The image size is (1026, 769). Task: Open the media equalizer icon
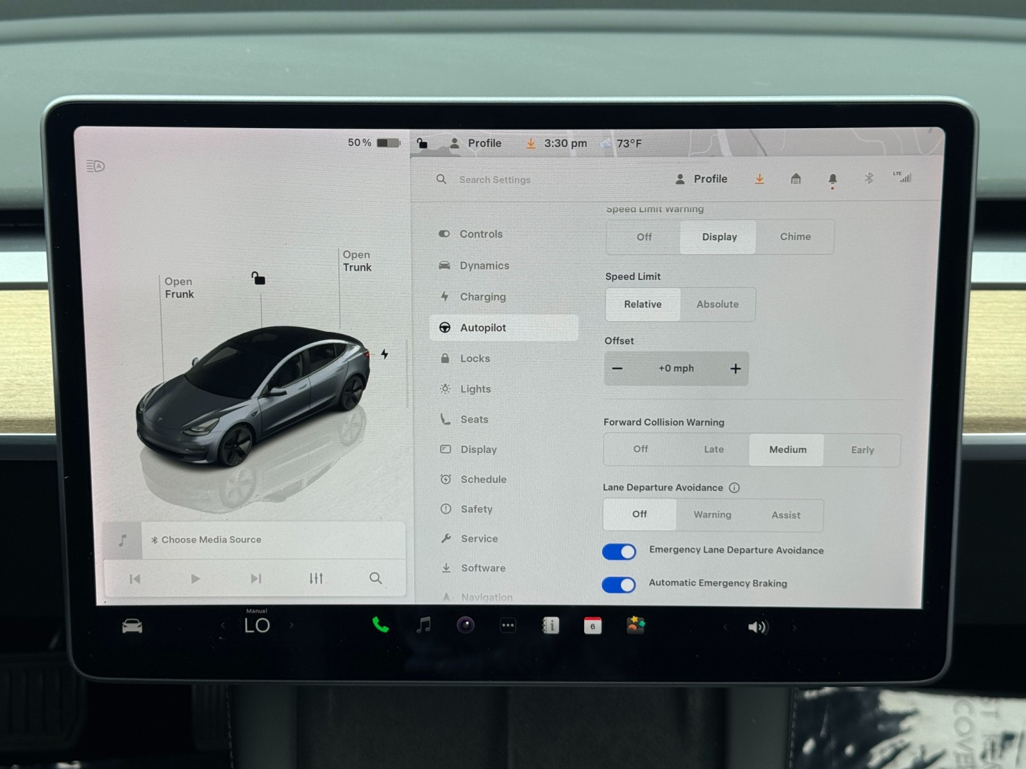(x=316, y=579)
